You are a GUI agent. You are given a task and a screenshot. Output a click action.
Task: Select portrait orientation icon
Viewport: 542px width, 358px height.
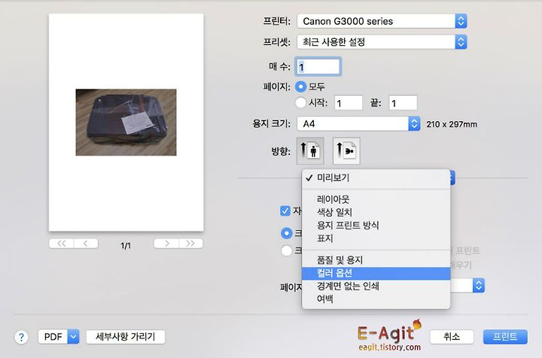310,151
